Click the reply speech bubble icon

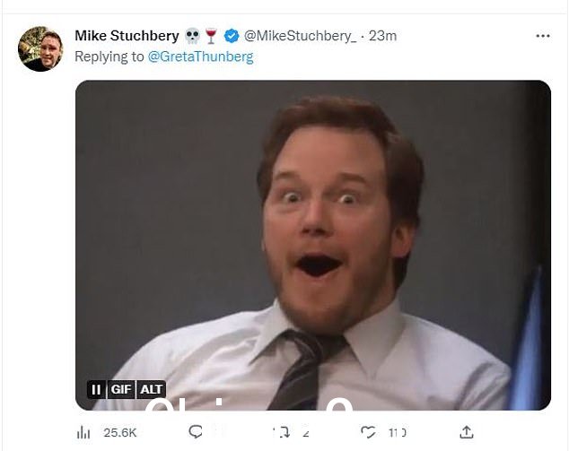pyautogui.click(x=196, y=432)
